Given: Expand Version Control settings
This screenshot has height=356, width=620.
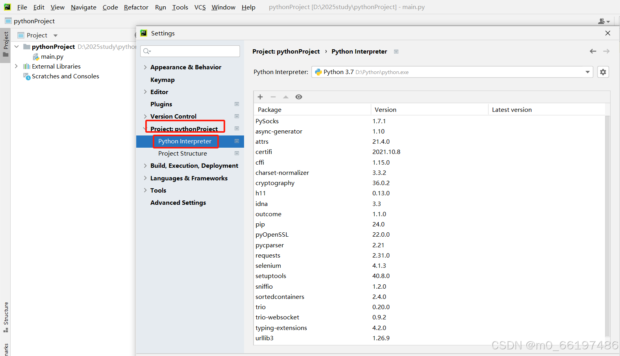Looking at the screenshot, I should point(145,116).
